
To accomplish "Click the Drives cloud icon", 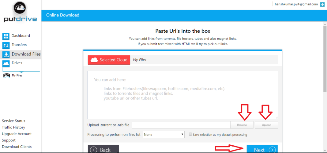I will [x=6, y=64].
